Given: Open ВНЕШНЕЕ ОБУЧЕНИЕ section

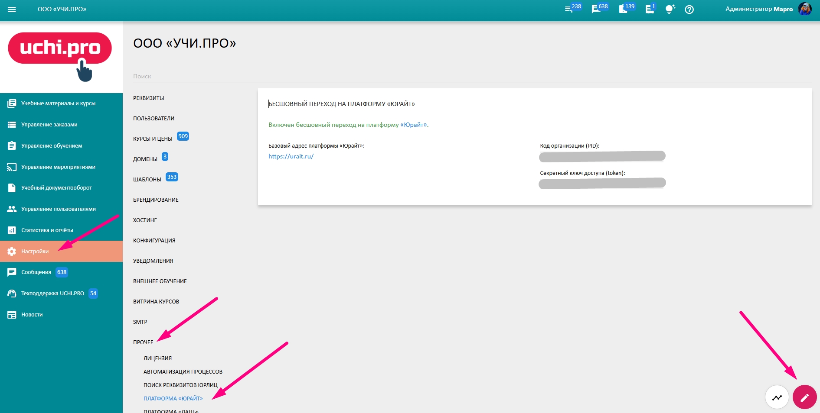Looking at the screenshot, I should pos(160,281).
